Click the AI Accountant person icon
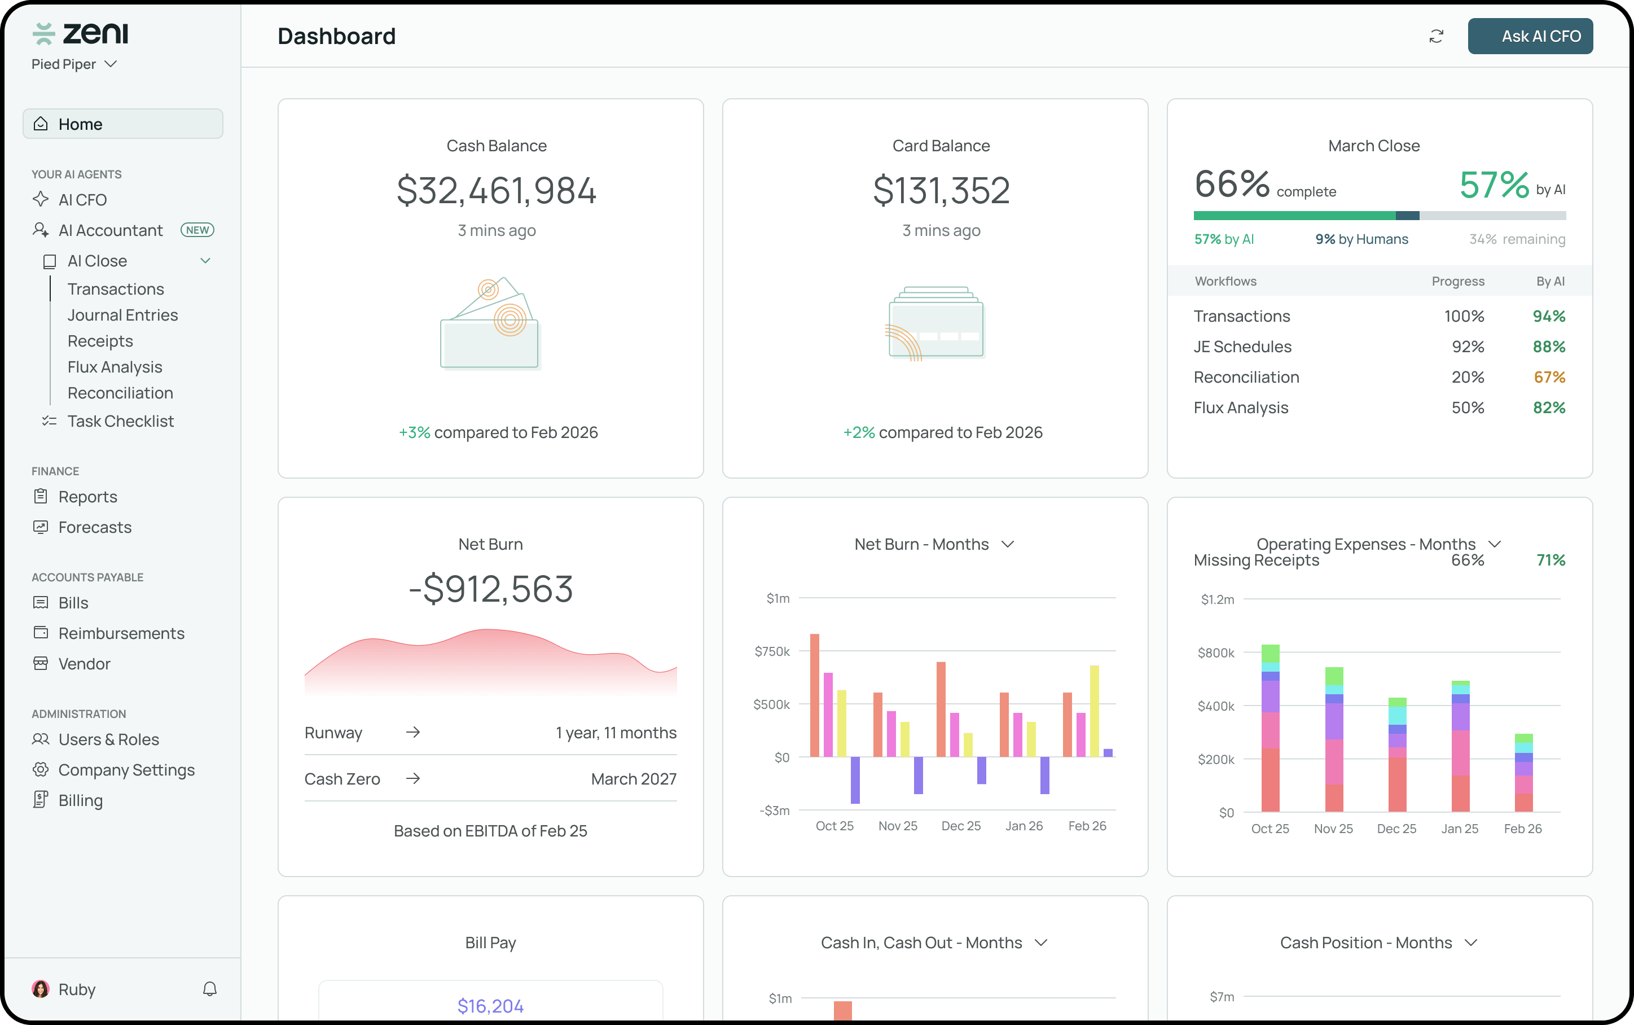This screenshot has height=1025, width=1634. 41,230
